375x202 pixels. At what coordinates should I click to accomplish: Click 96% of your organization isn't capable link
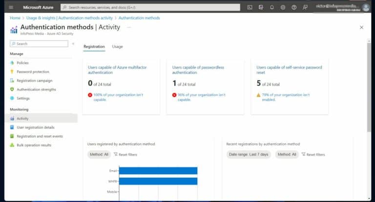pos(201,97)
